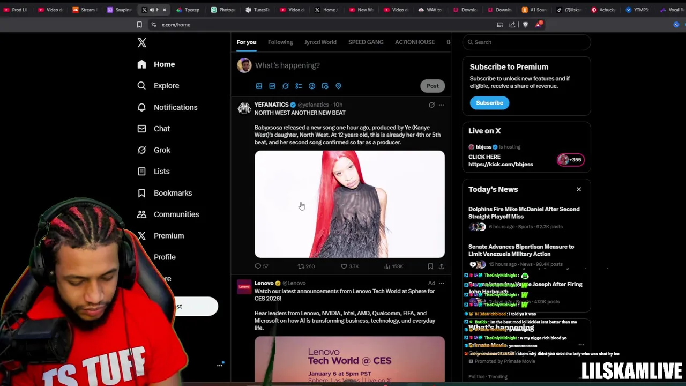Open the Lenovo Tech World ad image

pyautogui.click(x=349, y=359)
